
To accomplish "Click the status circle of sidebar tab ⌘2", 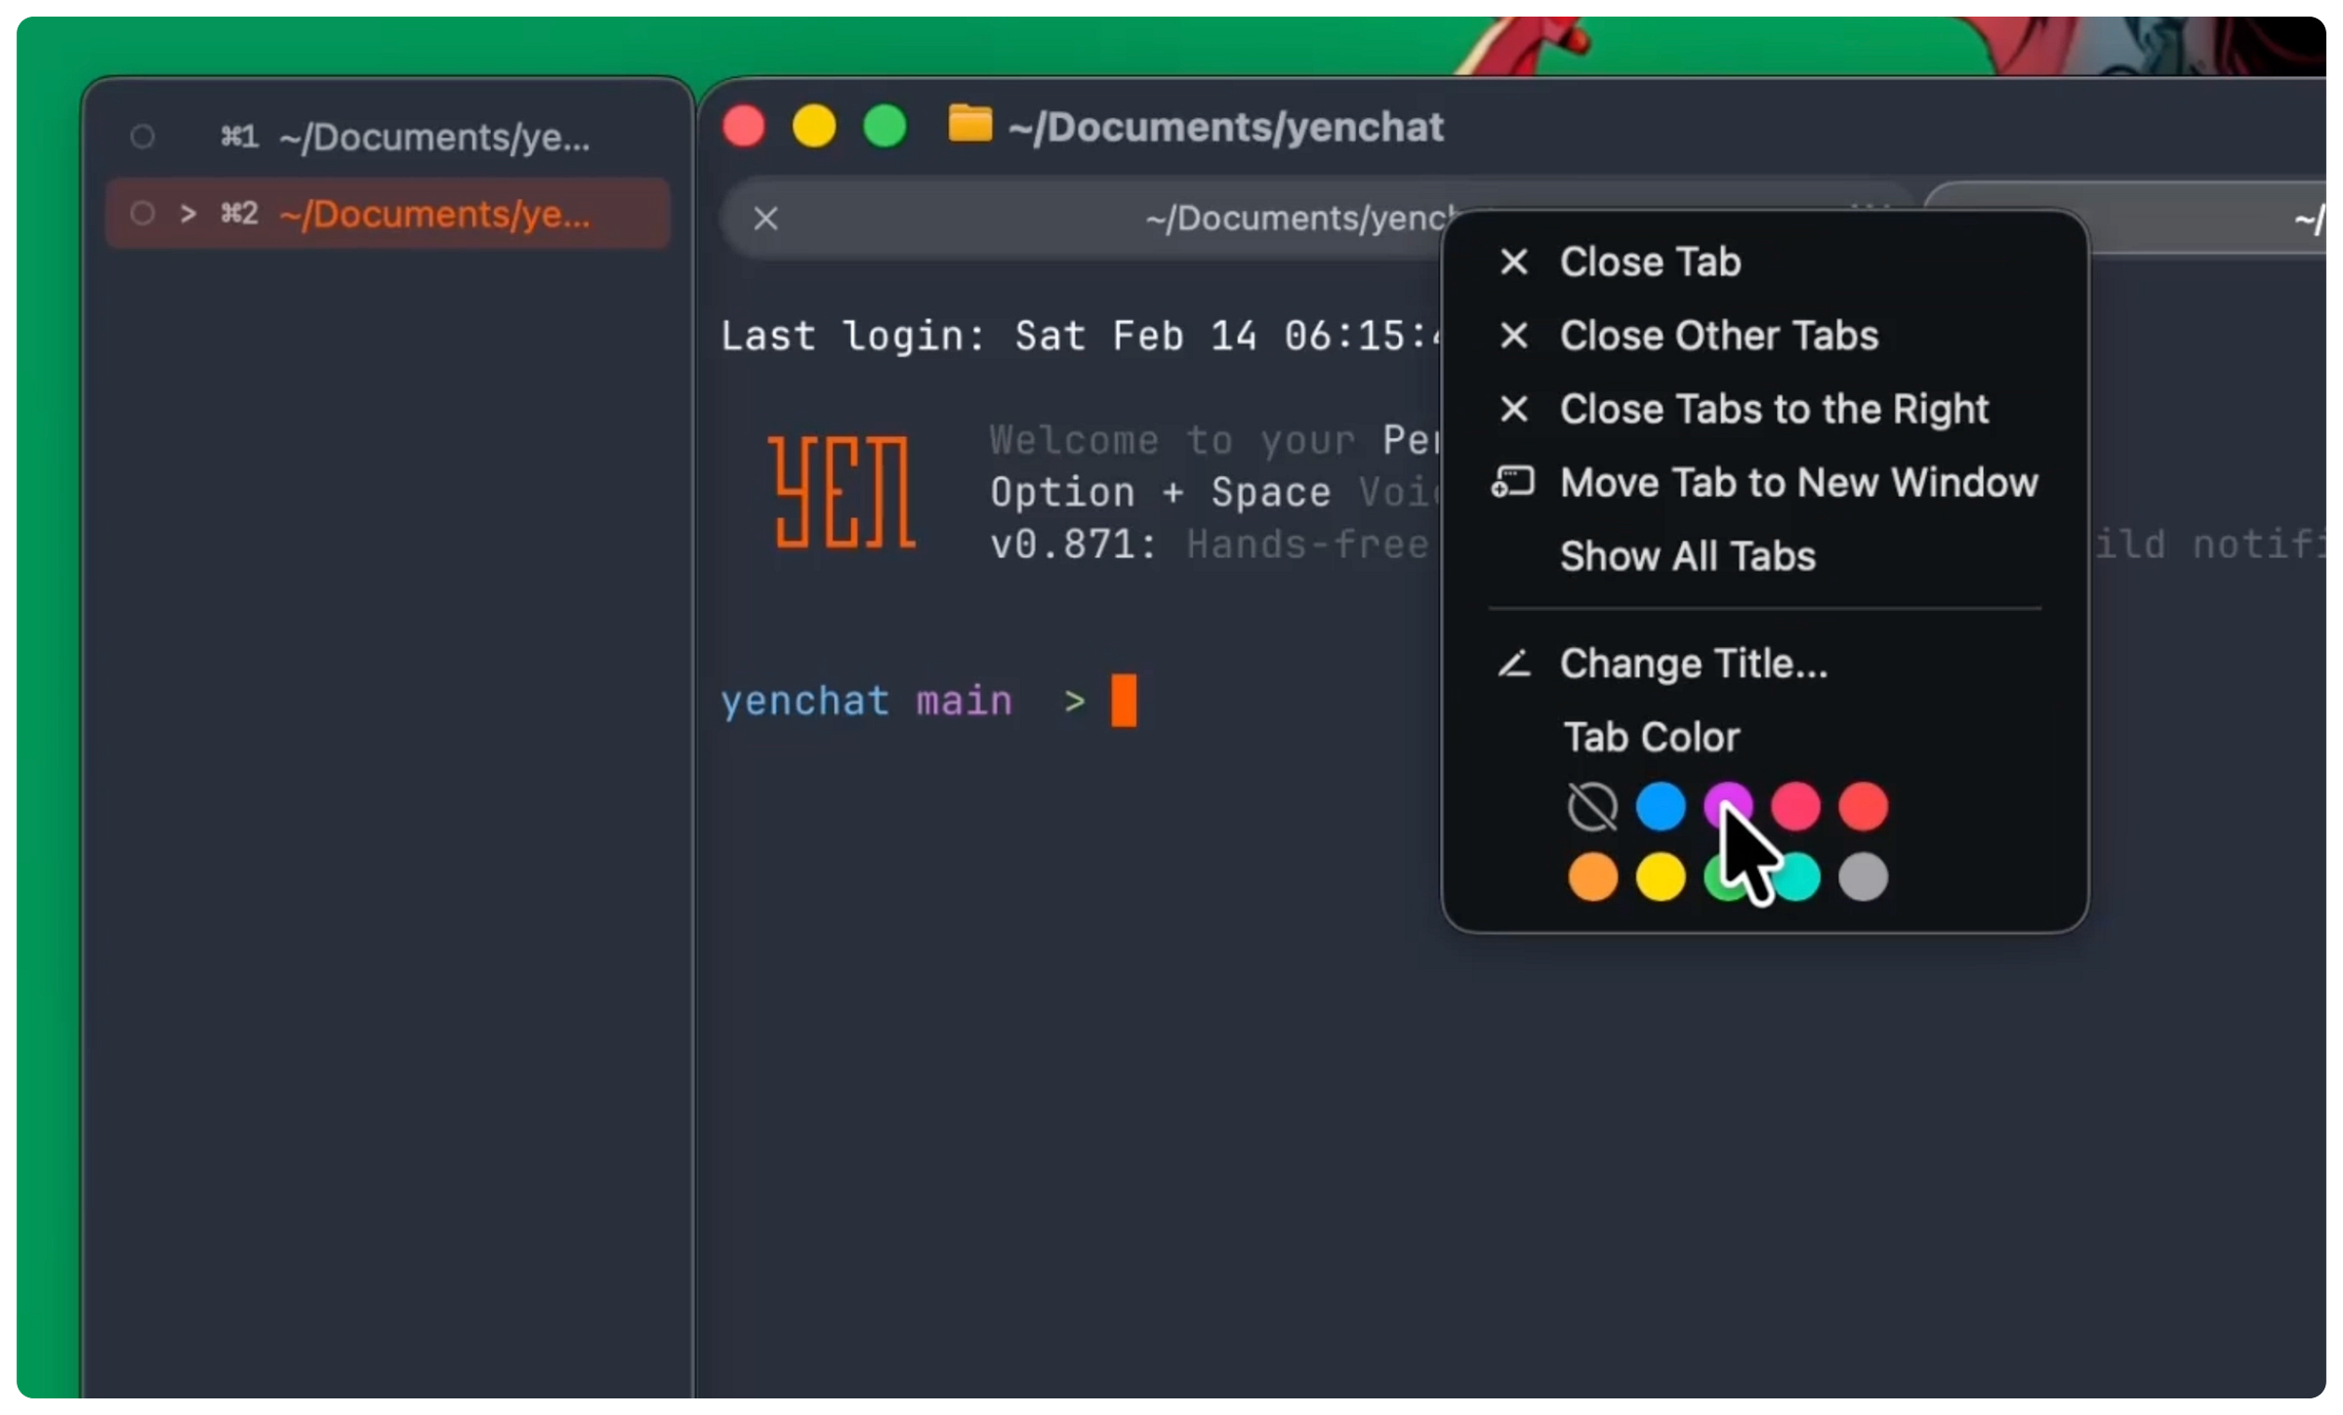I will coord(143,213).
